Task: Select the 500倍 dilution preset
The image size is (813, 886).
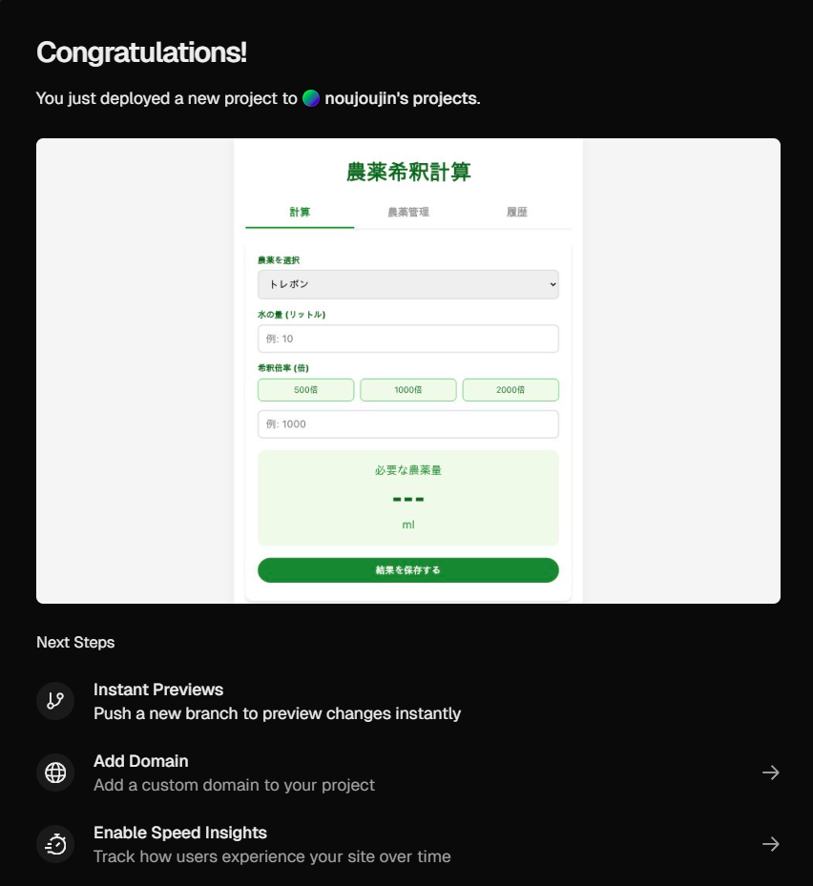Action: 306,389
